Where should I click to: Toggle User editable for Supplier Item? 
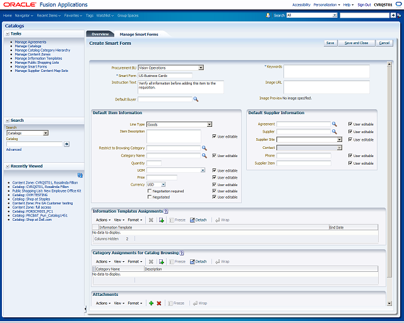(x=350, y=163)
